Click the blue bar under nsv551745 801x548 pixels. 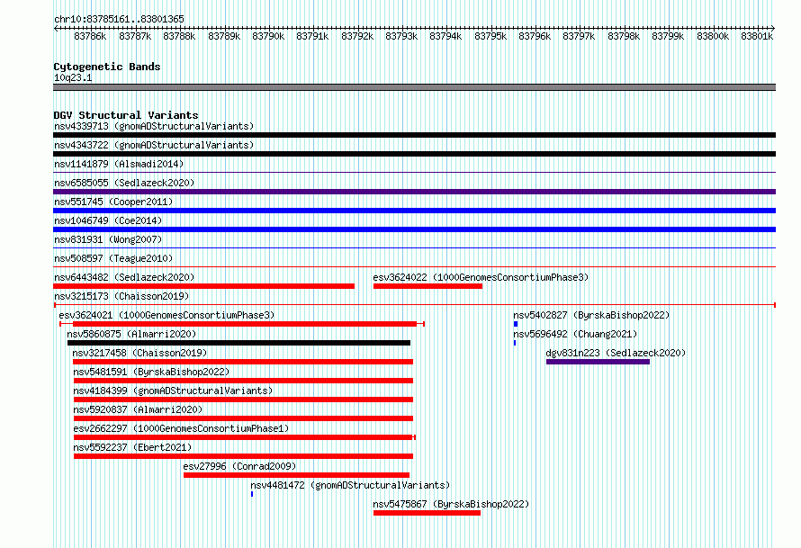coord(414,211)
